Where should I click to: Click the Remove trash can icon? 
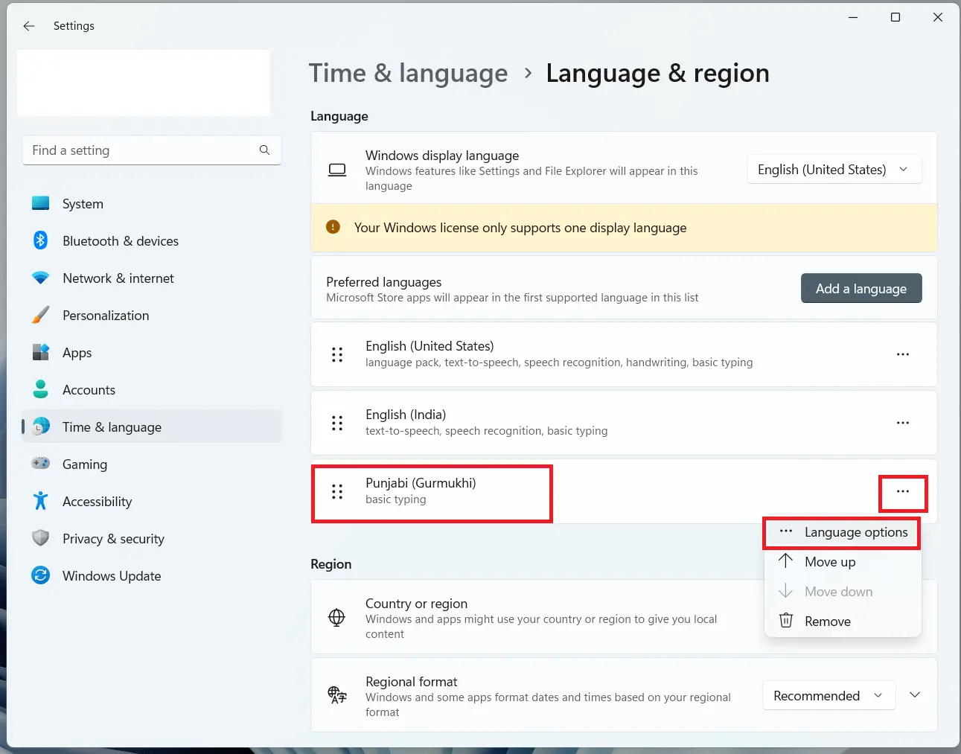tap(785, 620)
